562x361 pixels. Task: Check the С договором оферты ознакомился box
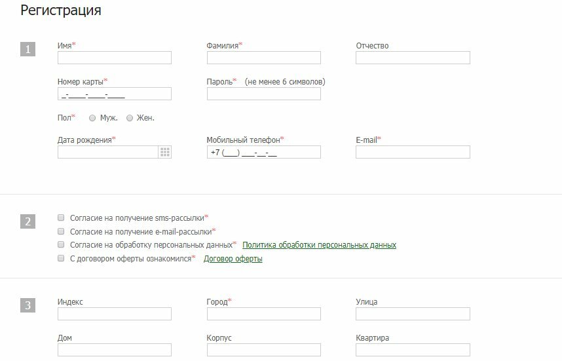61,259
